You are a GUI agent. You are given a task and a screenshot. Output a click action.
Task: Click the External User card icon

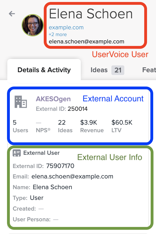click(x=17, y=153)
